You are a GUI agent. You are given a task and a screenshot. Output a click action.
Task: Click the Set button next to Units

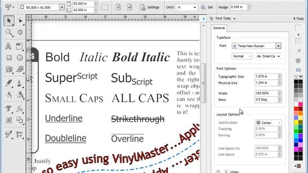tap(207, 7)
